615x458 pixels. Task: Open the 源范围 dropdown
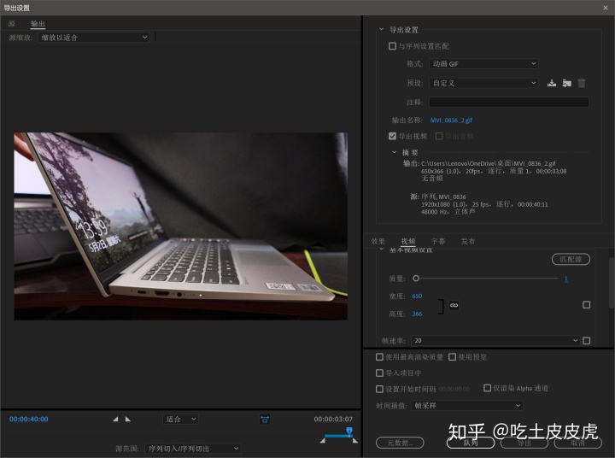tap(192, 449)
